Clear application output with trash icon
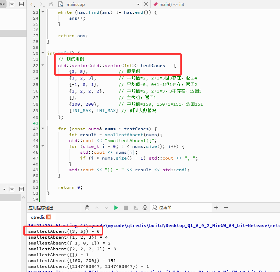 (x=87, y=208)
